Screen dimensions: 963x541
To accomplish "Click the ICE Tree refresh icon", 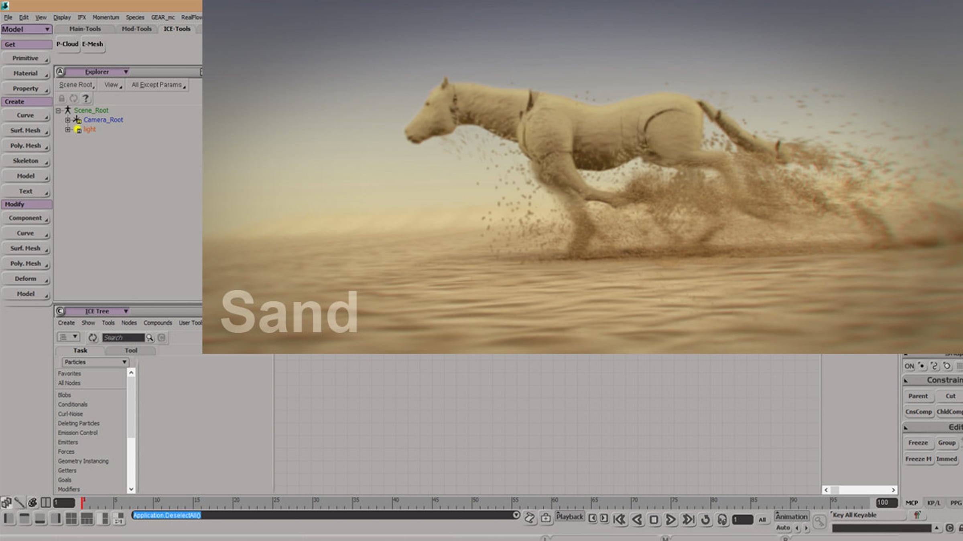I will pos(93,337).
